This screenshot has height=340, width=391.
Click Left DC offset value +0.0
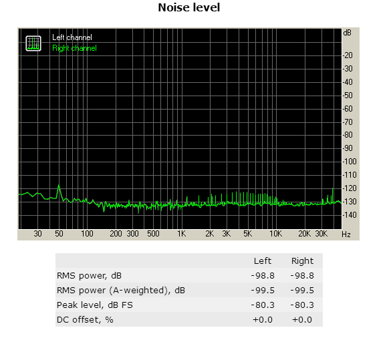click(x=263, y=320)
